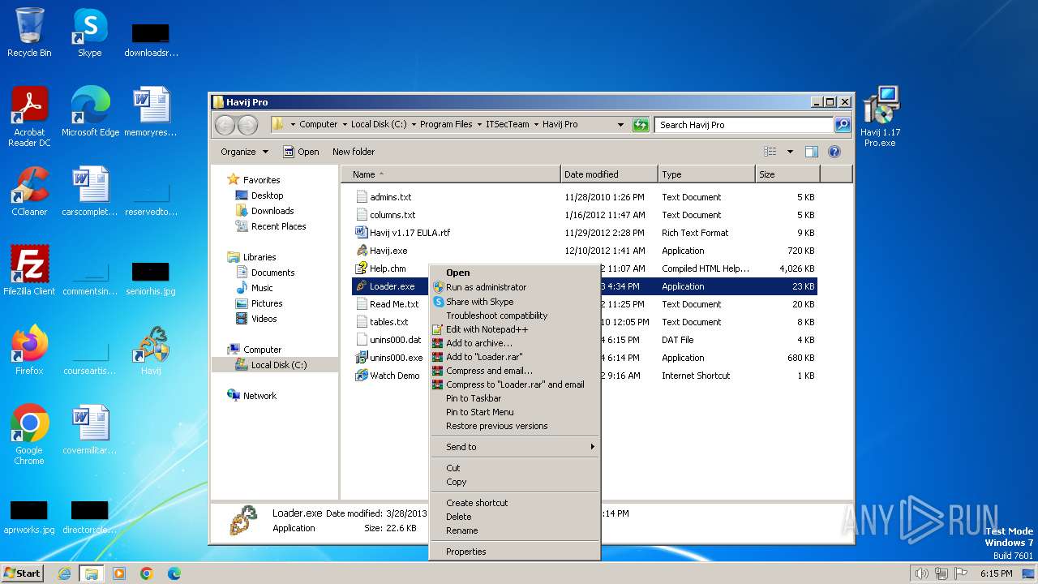Image resolution: width=1038 pixels, height=584 pixels.
Task: Open Firefox desktop shortcut
Action: 29,350
